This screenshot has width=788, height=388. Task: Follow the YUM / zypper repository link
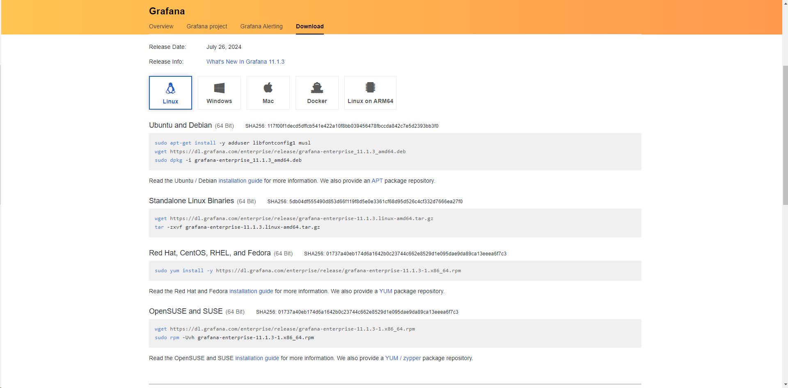tap(403, 358)
